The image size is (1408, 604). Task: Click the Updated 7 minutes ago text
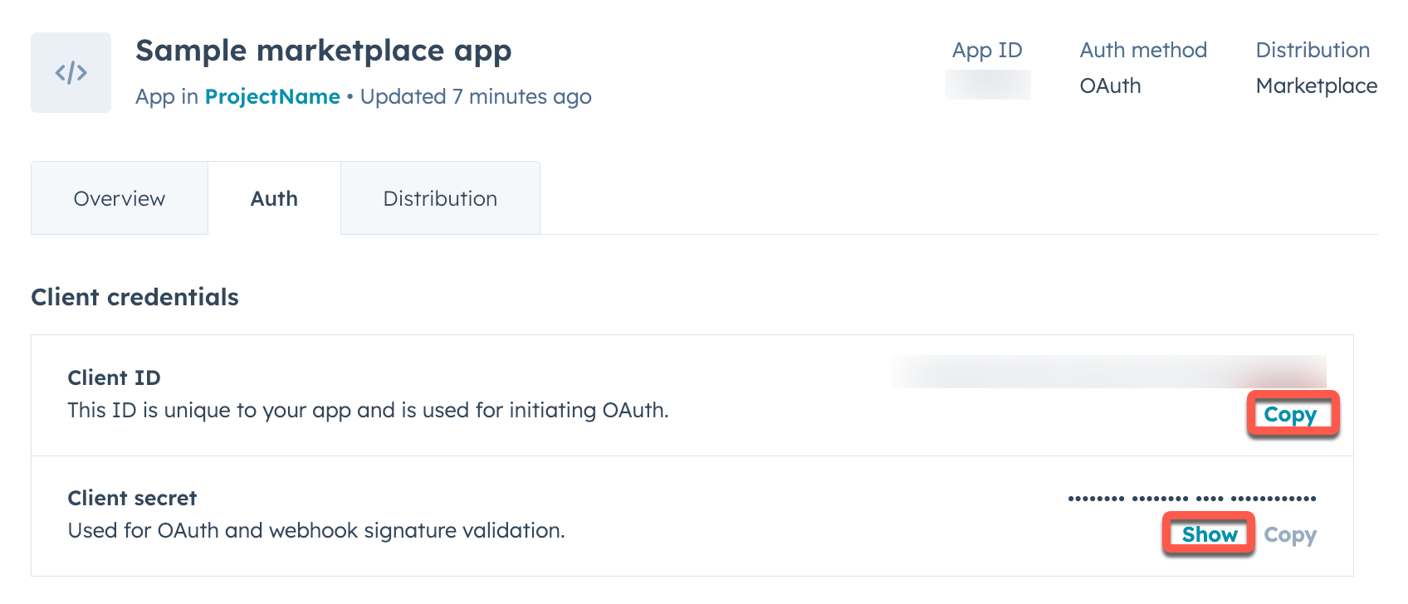[476, 97]
